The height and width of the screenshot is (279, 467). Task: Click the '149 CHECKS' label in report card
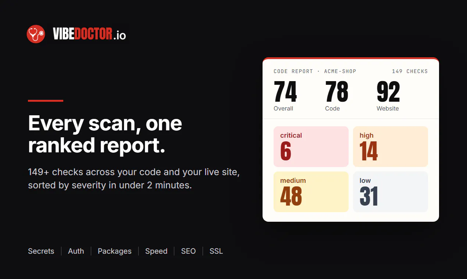pos(410,71)
